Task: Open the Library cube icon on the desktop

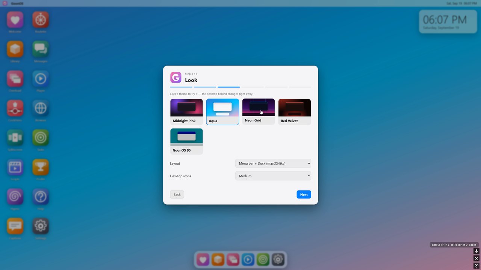Action: click(15, 49)
